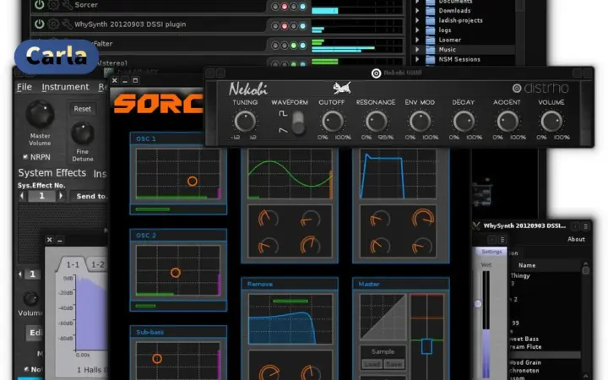Image resolution: width=608 pixels, height=380 pixels.
Task: Decrease Sys.Effect No. with left arrow
Action: coord(22,196)
